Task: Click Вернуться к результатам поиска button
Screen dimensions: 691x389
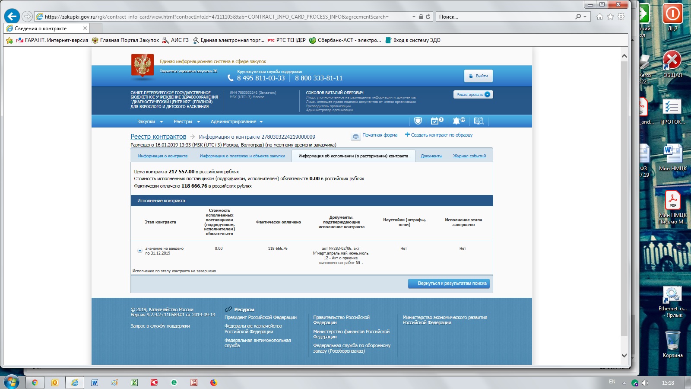Action: [449, 284]
